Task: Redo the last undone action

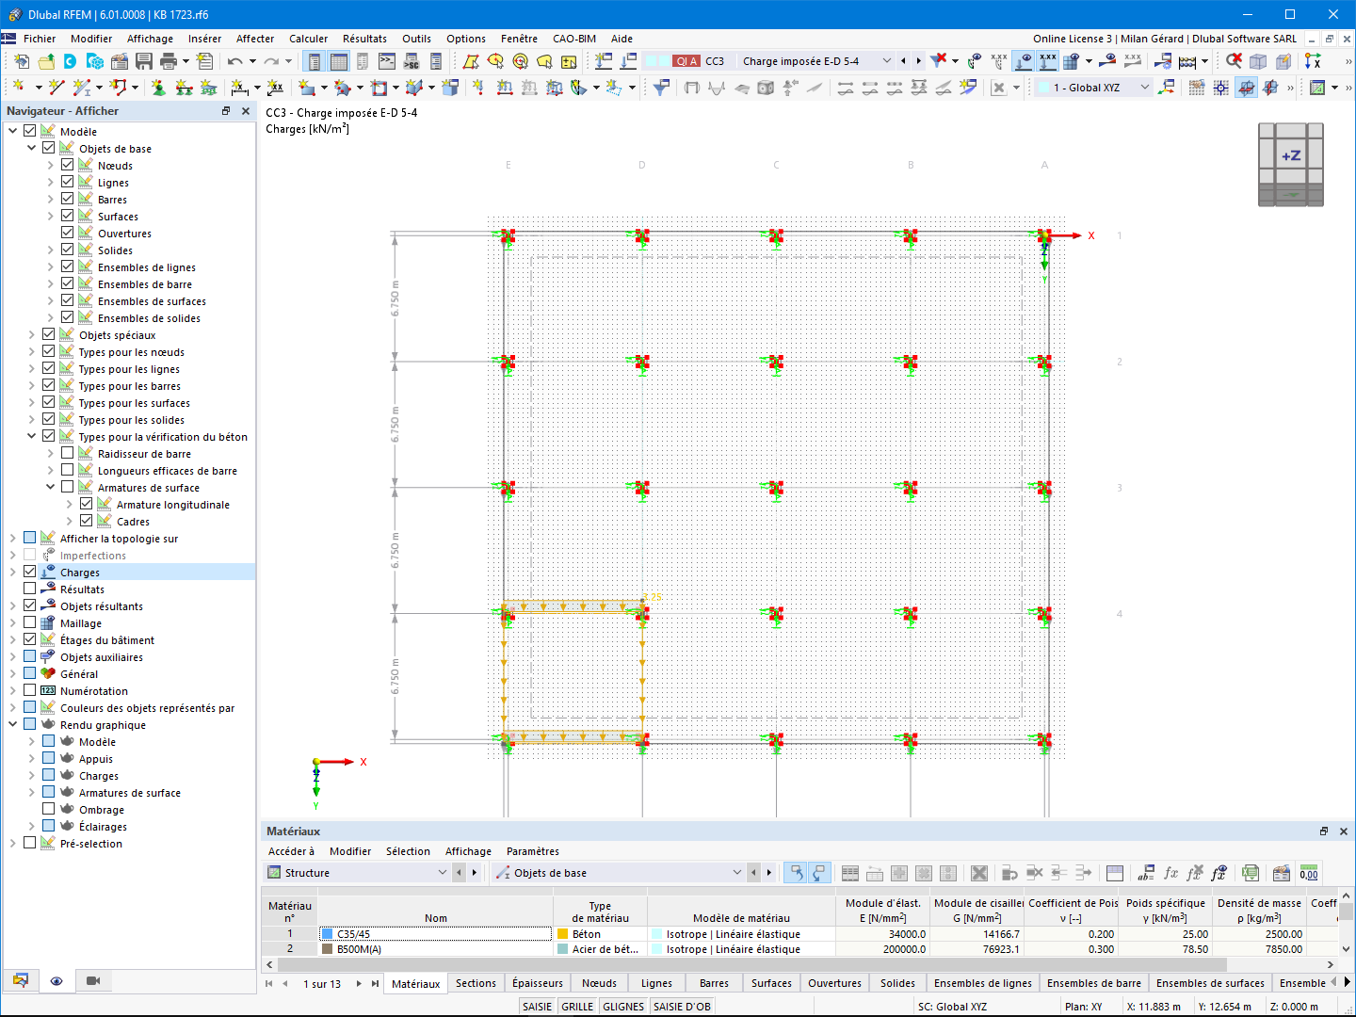Action: [x=271, y=61]
